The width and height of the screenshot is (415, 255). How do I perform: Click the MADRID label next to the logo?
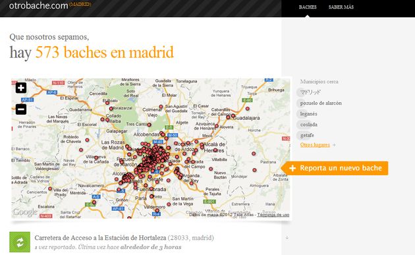80,5
